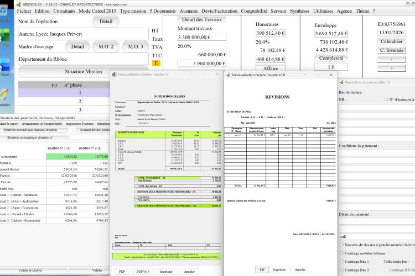Click the icon in the 'Paramètres facture modèle 10' title bar
The width and height of the screenshot is (415, 276).
pos(341,82)
